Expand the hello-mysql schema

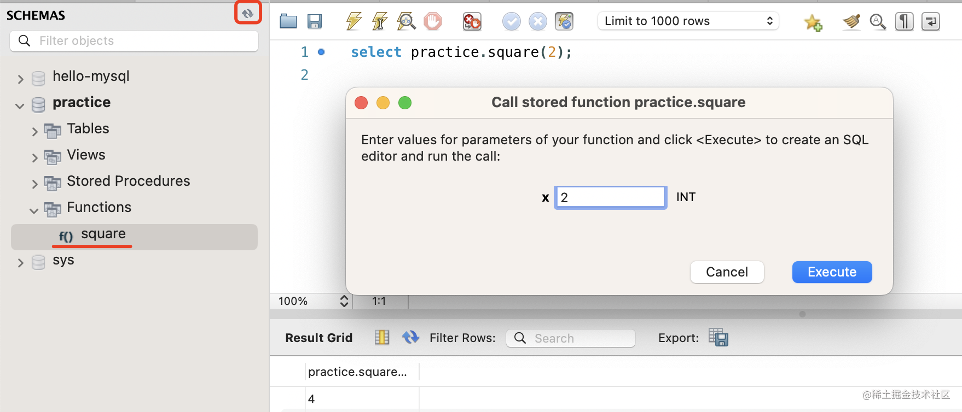pyautogui.click(x=21, y=79)
